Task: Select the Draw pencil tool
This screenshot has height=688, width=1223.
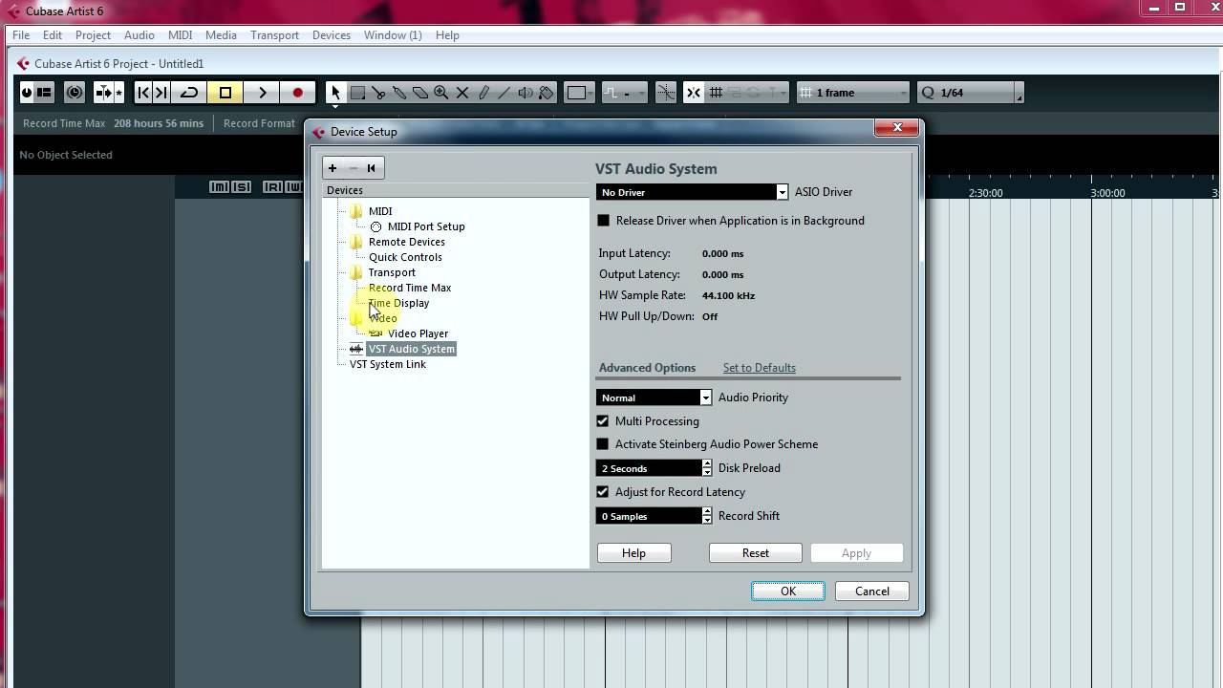Action: (483, 93)
